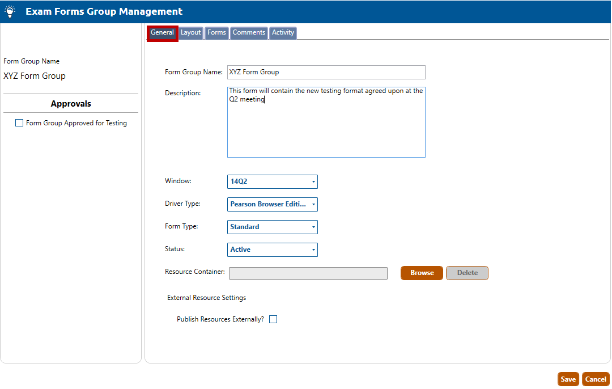612x389 pixels.
Task: Save the form group
Action: click(568, 379)
